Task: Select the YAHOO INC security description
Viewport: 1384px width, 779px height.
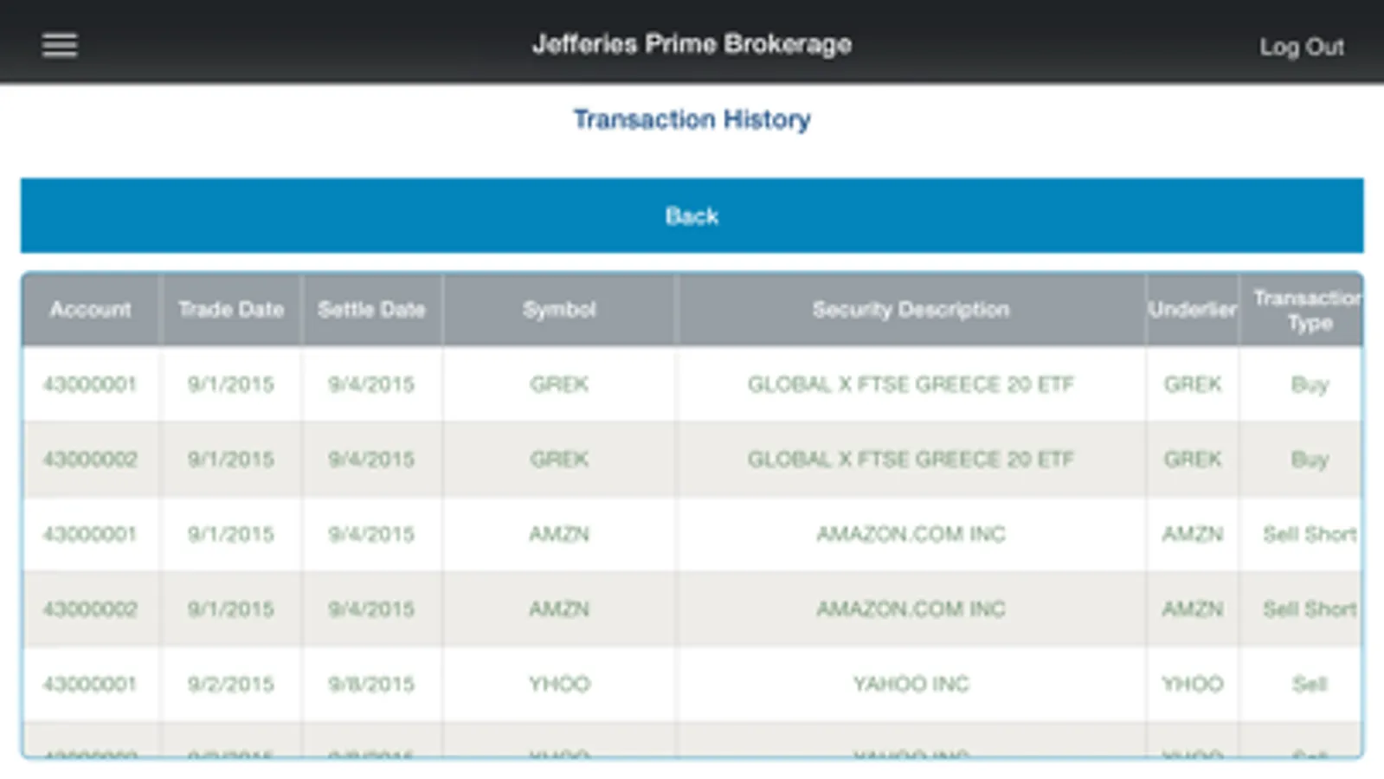Action: click(x=911, y=685)
